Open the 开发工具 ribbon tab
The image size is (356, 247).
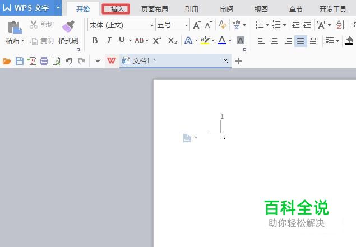click(333, 10)
